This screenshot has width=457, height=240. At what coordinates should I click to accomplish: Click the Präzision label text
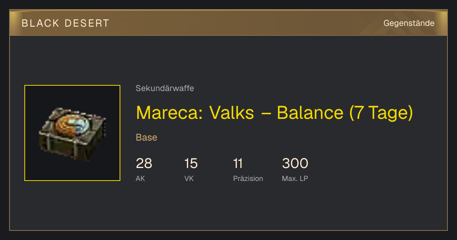click(x=248, y=178)
